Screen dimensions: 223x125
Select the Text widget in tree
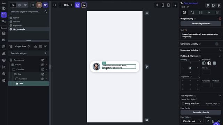(x=29, y=83)
